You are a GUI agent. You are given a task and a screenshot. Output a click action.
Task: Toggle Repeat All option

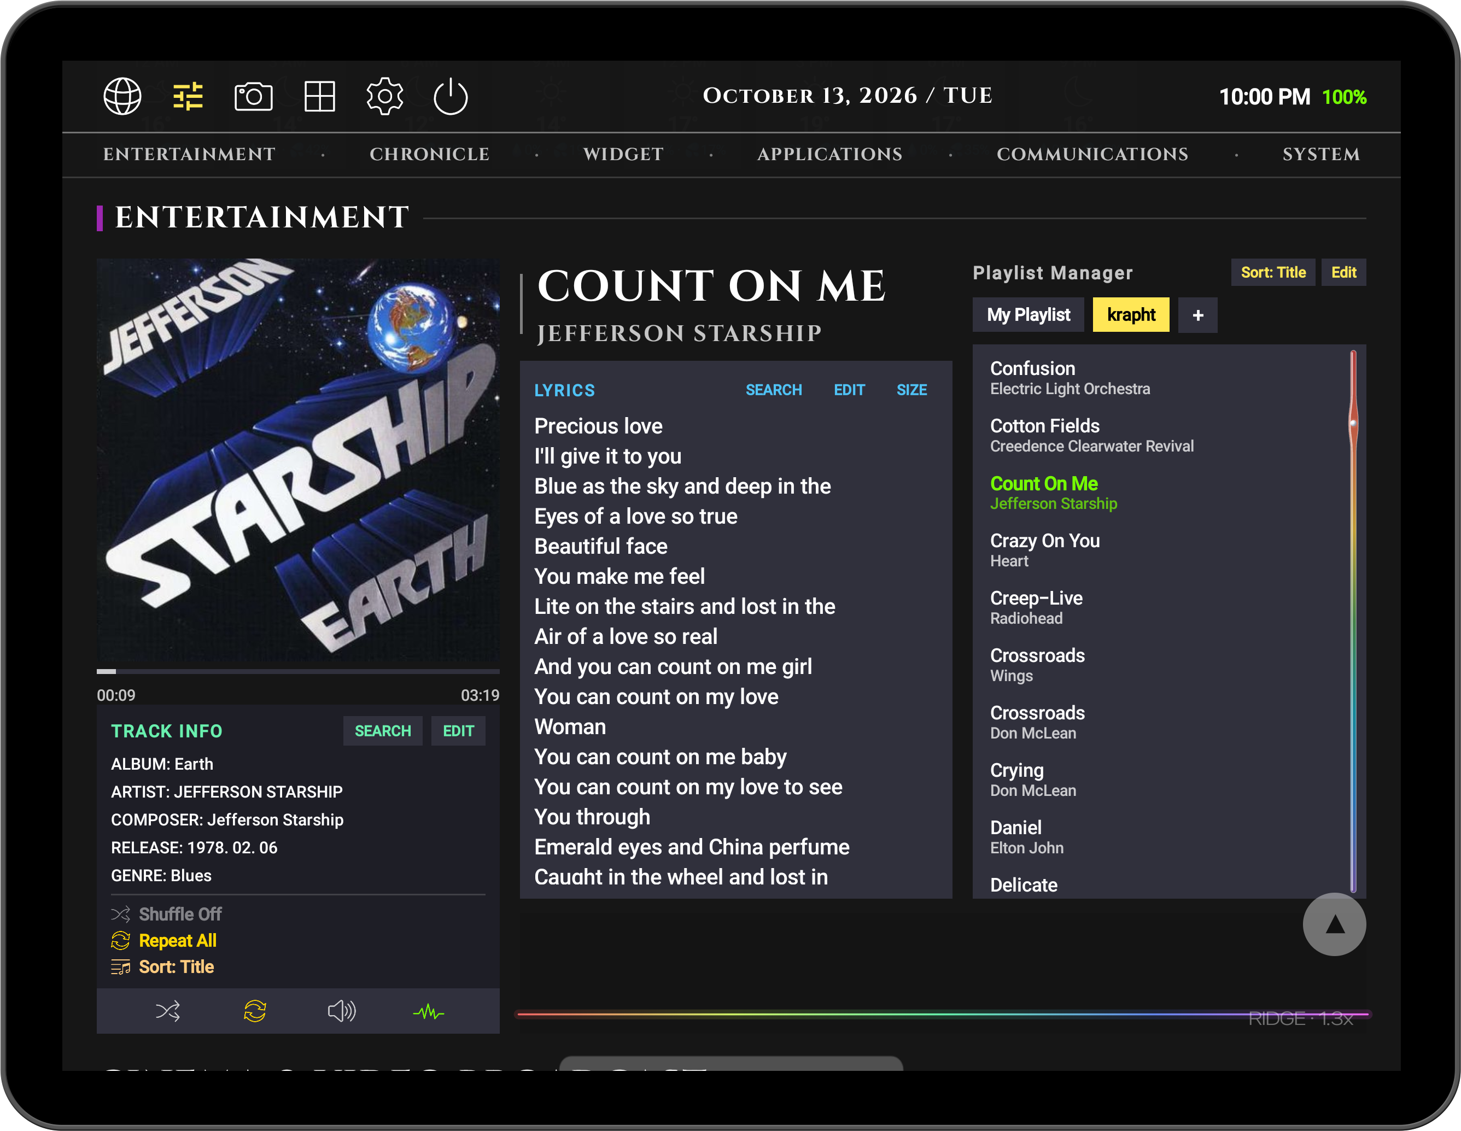(x=164, y=940)
